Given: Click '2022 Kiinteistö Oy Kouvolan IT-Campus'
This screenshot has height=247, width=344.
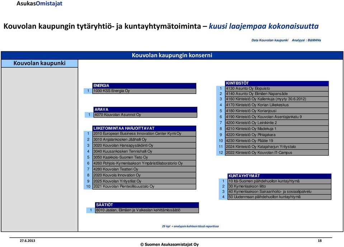Looking at the screenshot, I should 277,153.
